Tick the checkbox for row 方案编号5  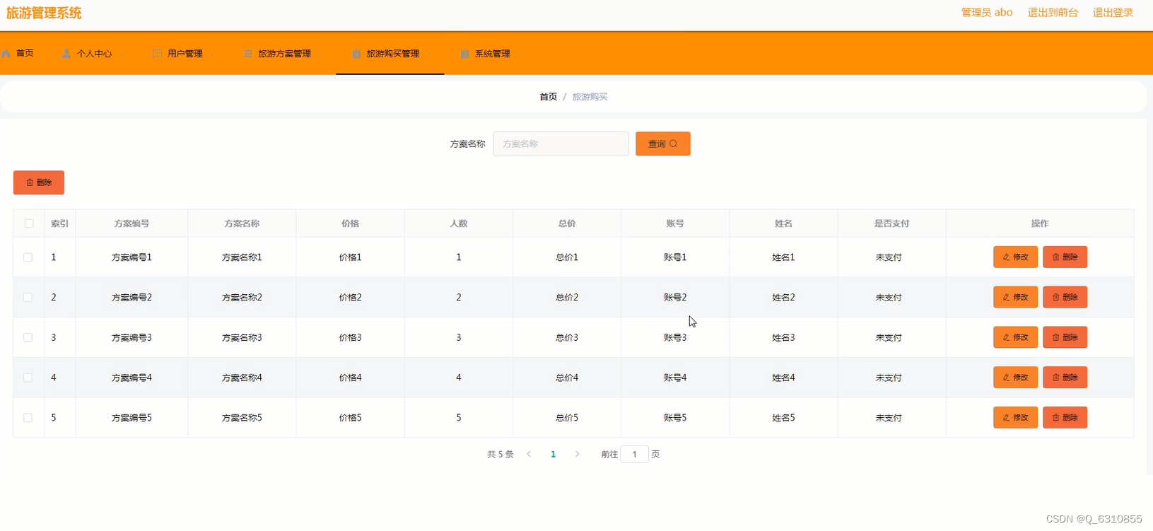[28, 418]
